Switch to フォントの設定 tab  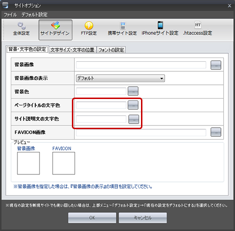click(x=111, y=50)
